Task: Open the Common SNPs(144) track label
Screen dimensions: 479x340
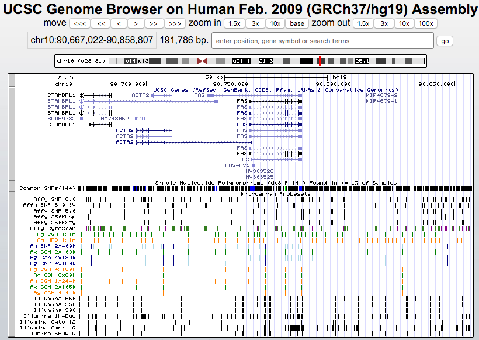Action: coord(47,188)
